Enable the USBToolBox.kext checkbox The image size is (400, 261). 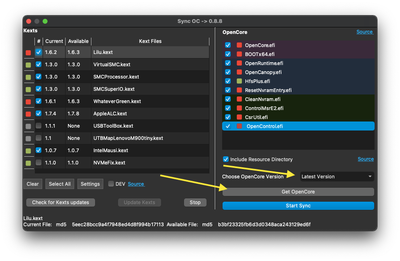click(39, 126)
